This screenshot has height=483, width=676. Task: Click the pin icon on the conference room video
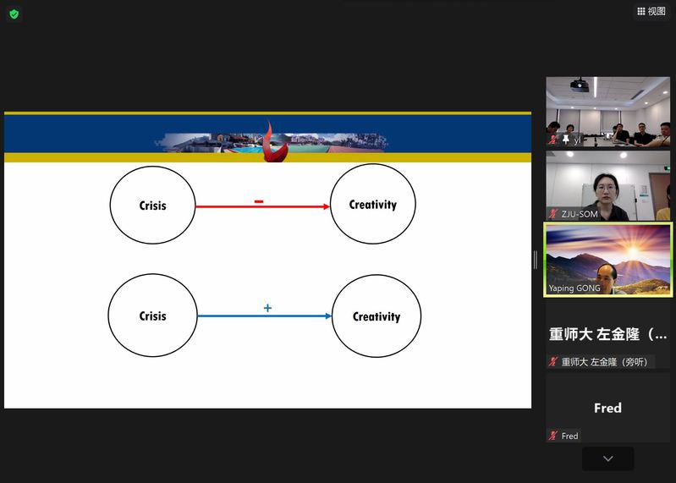[565, 140]
